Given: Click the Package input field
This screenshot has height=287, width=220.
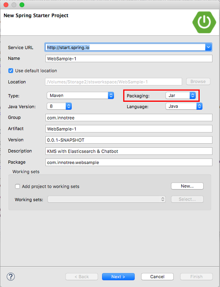Looking at the screenshot, I should [x=129, y=162].
